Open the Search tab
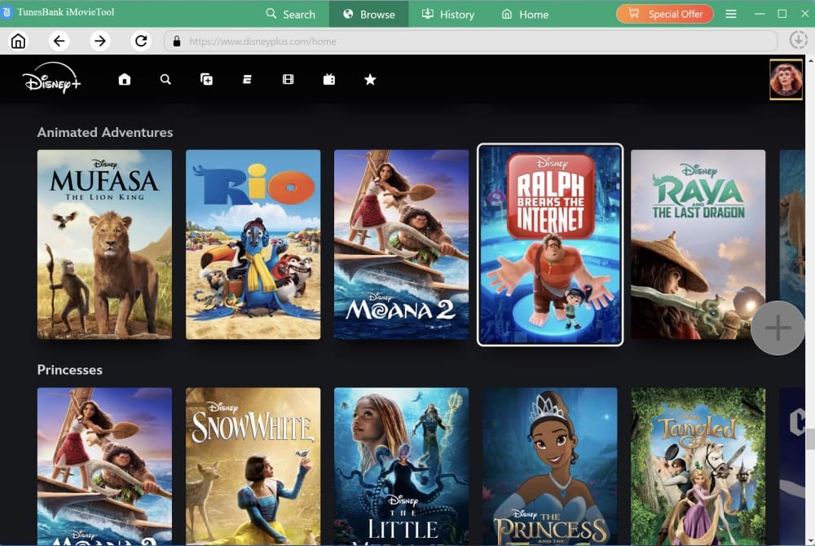The height and width of the screenshot is (546, 815). tap(291, 14)
